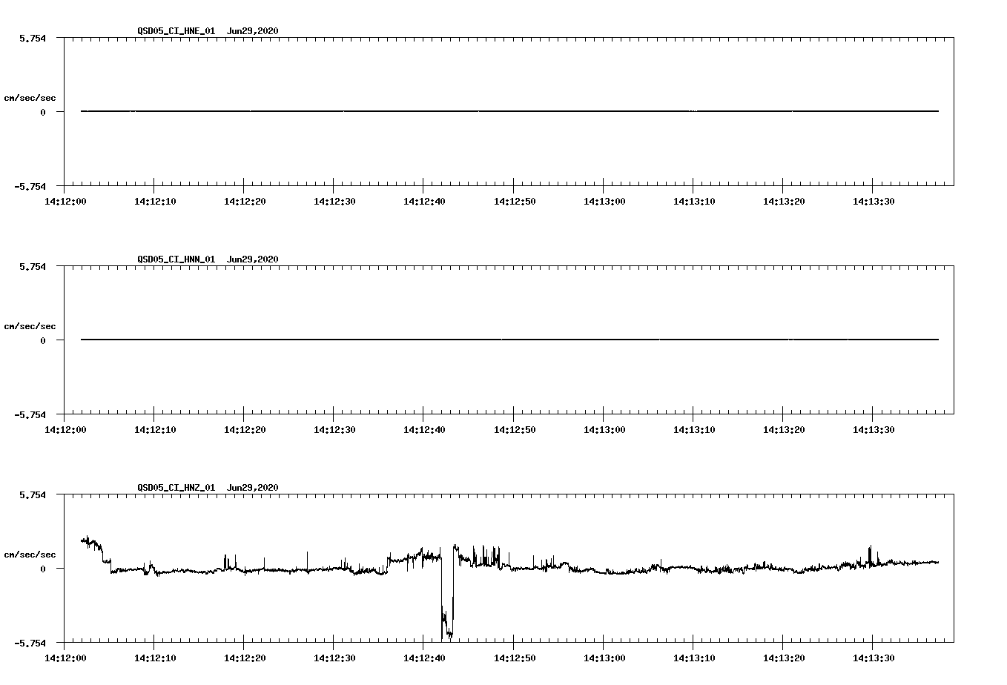
Task: Click 14:12:50 time label under HNZ plot
Action: (514, 658)
